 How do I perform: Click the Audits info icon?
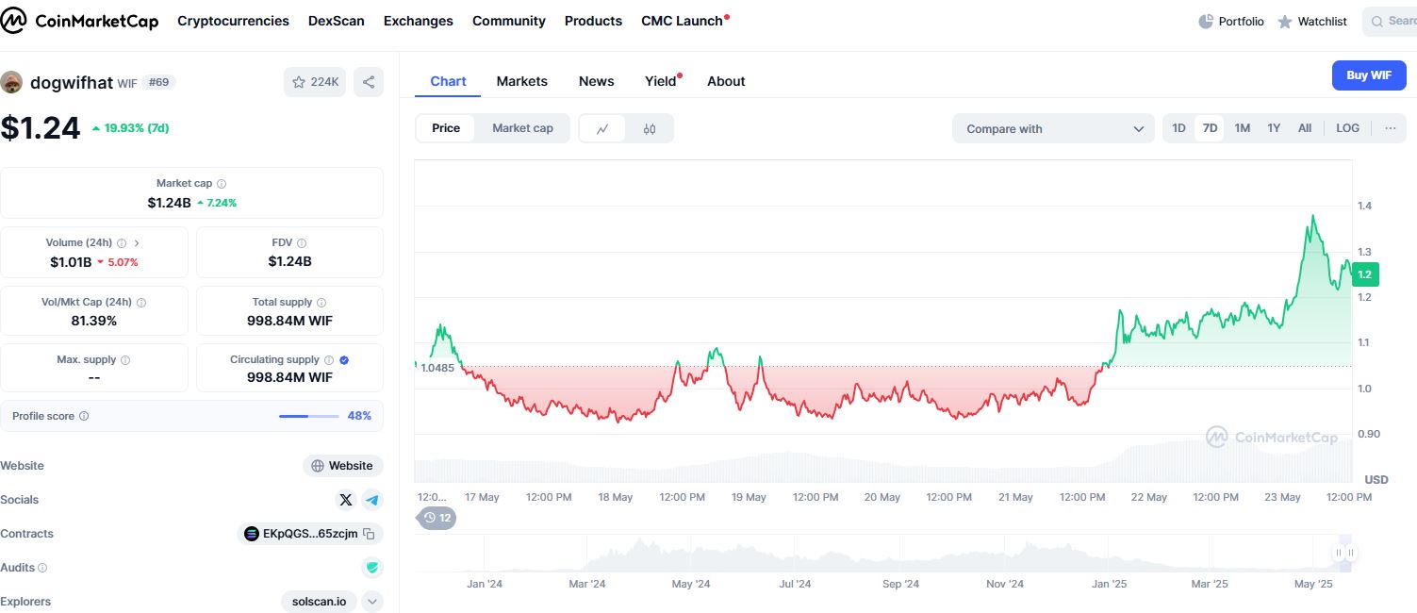[42, 568]
